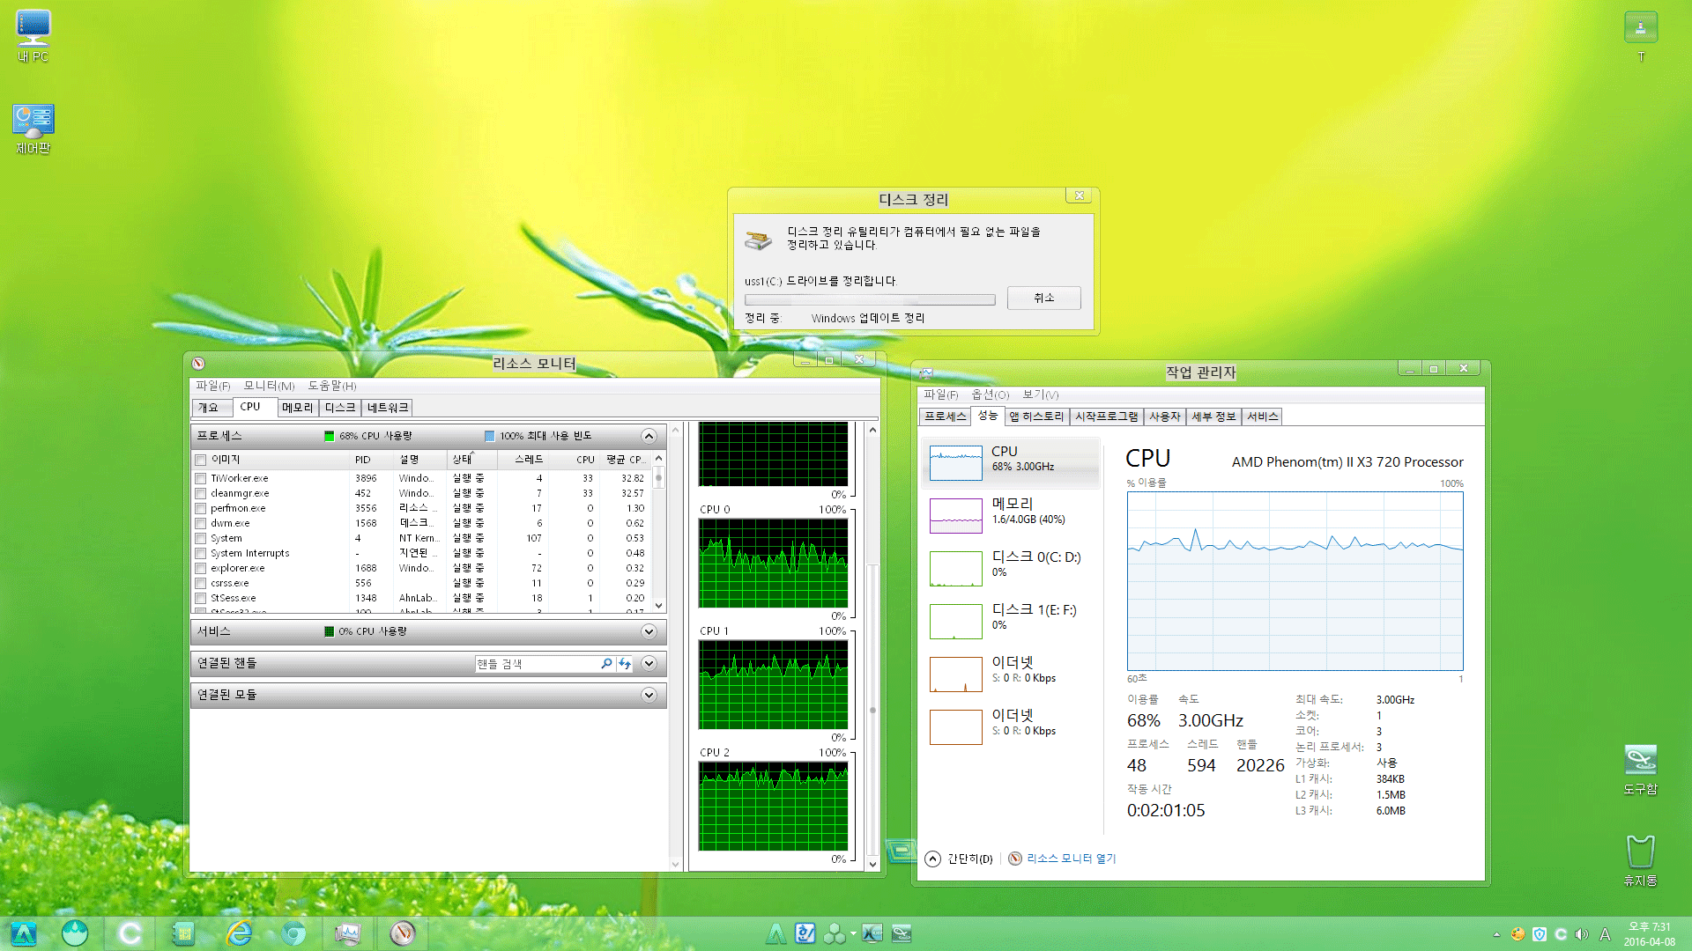The width and height of the screenshot is (1692, 951).
Task: Show hidden system tray icons
Action: [1496, 934]
